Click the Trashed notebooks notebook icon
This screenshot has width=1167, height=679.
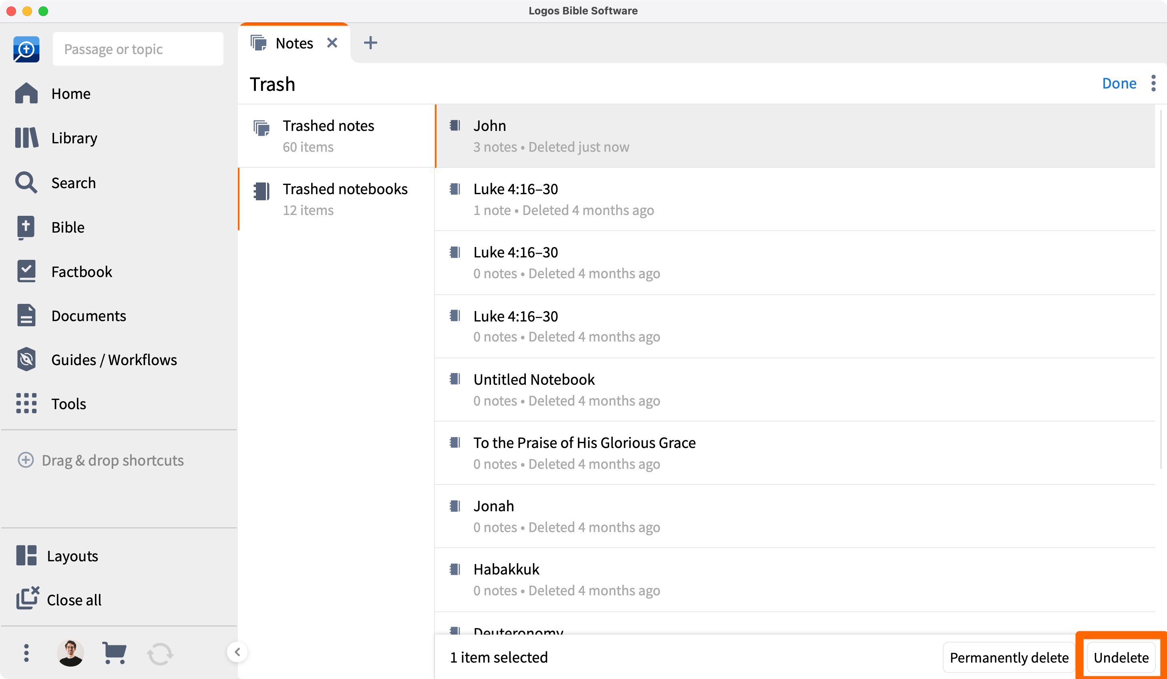[261, 191]
